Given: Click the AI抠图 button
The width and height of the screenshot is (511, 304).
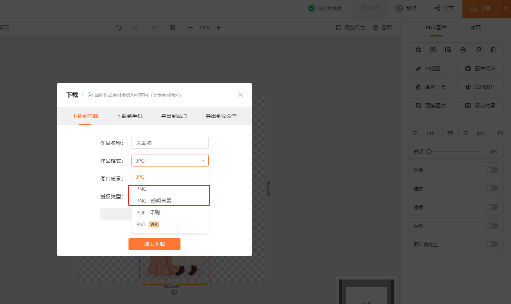Looking at the screenshot, I should [431, 68].
